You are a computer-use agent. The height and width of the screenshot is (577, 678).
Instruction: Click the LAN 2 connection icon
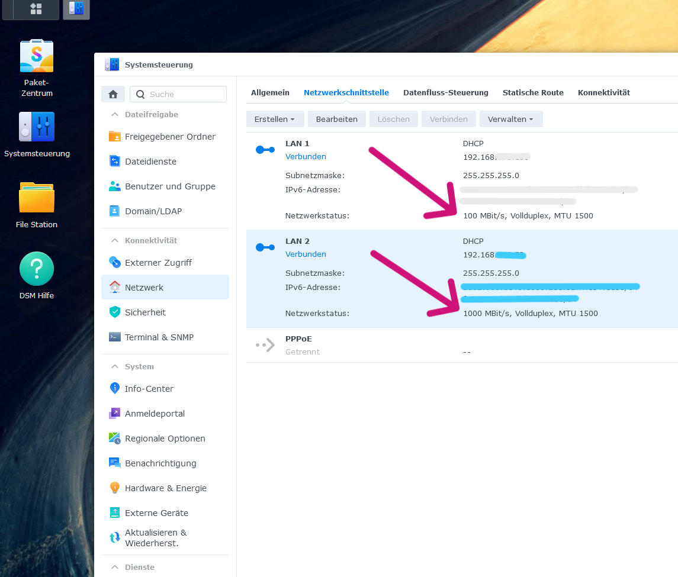[x=265, y=247]
